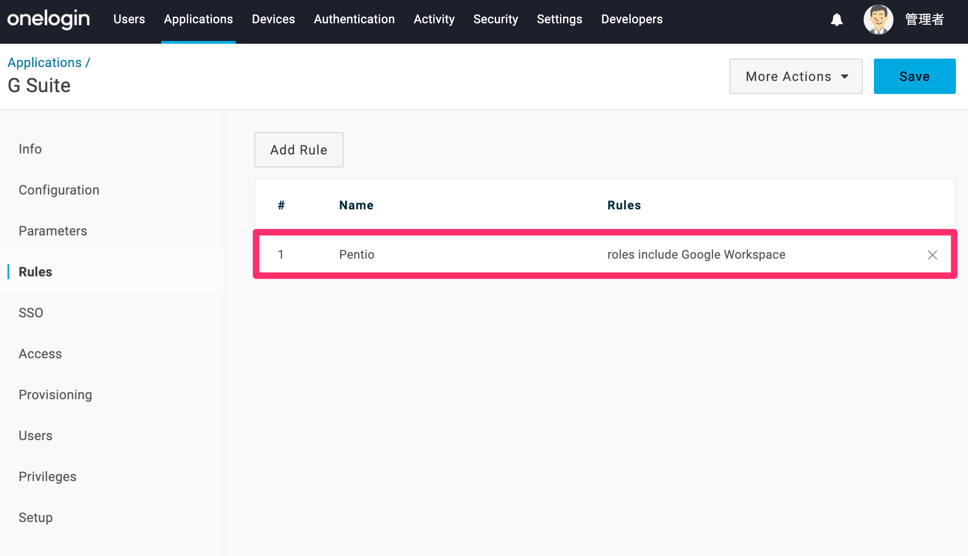Open the Developers top menu

(632, 19)
